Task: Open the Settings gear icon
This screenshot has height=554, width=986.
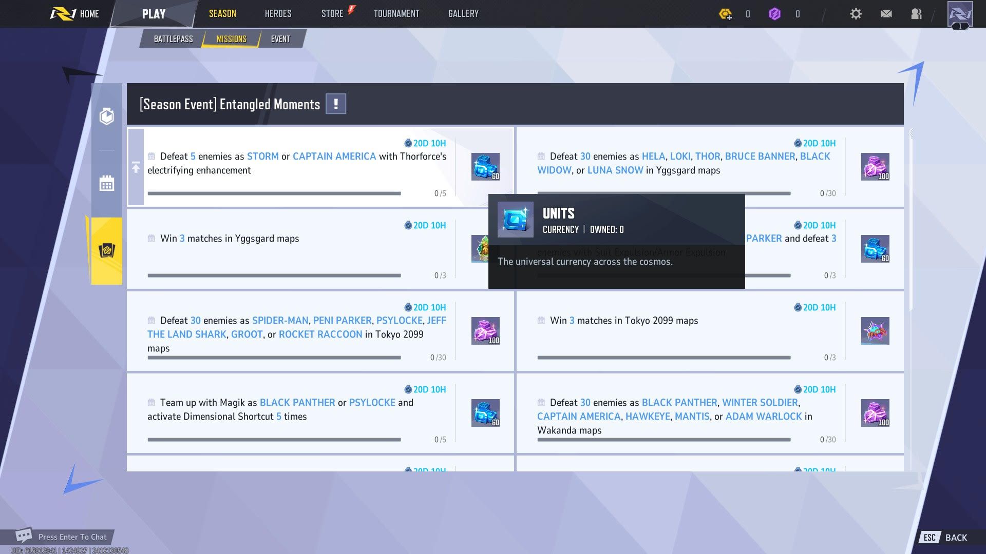Action: (857, 13)
